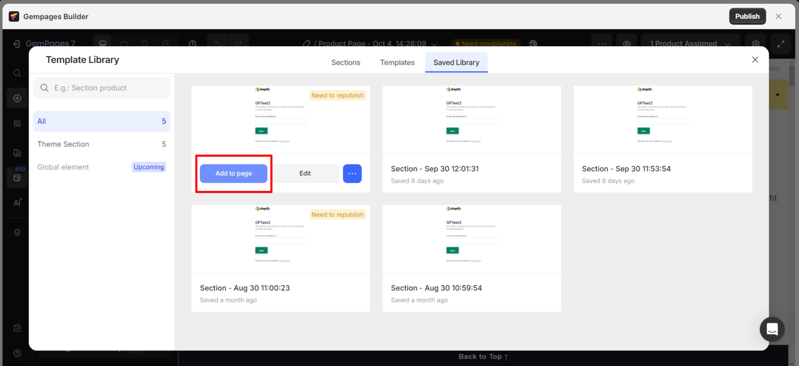Open the more options ellipsis in top bar
The height and width of the screenshot is (366, 799).
[x=601, y=44]
